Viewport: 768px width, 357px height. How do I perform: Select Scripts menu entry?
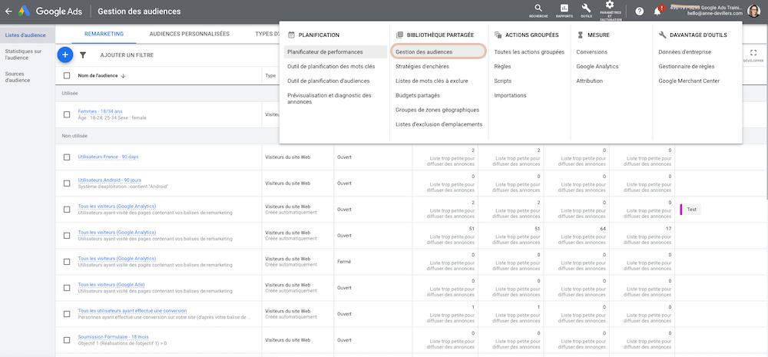point(502,81)
